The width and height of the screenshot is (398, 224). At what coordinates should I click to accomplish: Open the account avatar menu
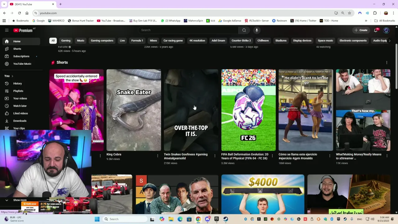(x=386, y=30)
